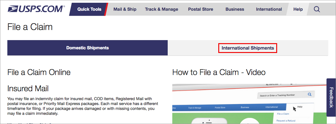Switch to the International Shipments tab
The height and width of the screenshot is (124, 336).
pos(248,48)
